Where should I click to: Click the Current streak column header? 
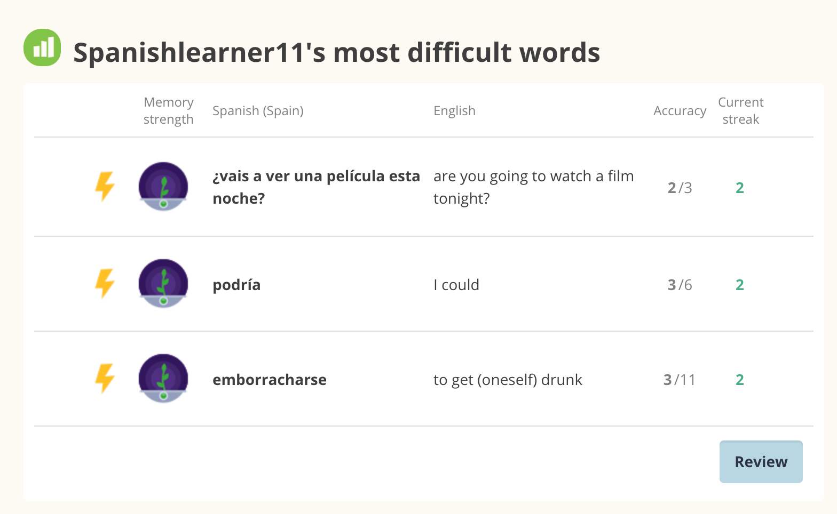[x=740, y=110]
